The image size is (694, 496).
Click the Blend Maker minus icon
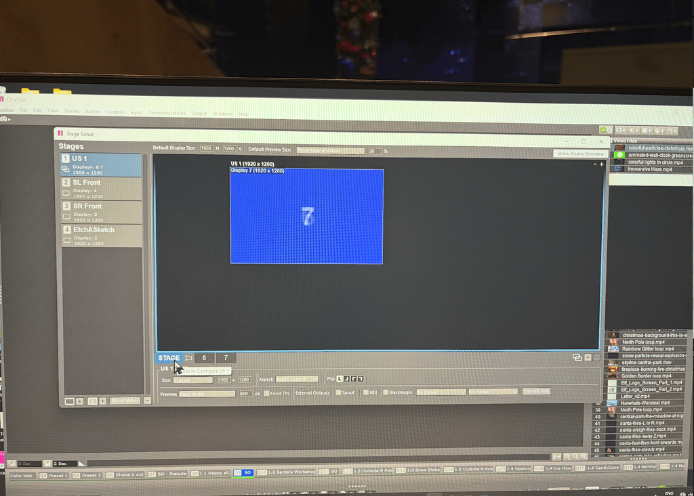(147, 401)
